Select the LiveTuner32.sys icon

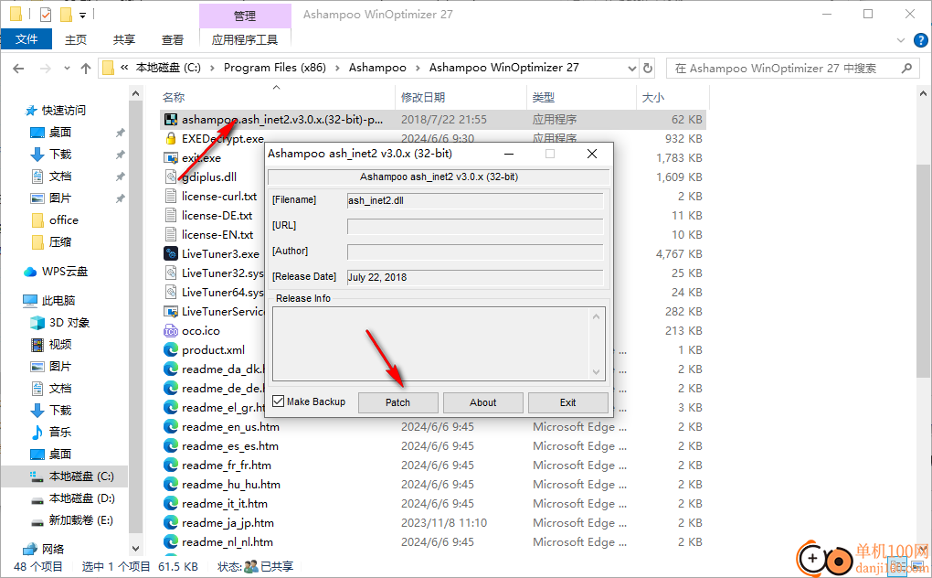pyautogui.click(x=171, y=273)
